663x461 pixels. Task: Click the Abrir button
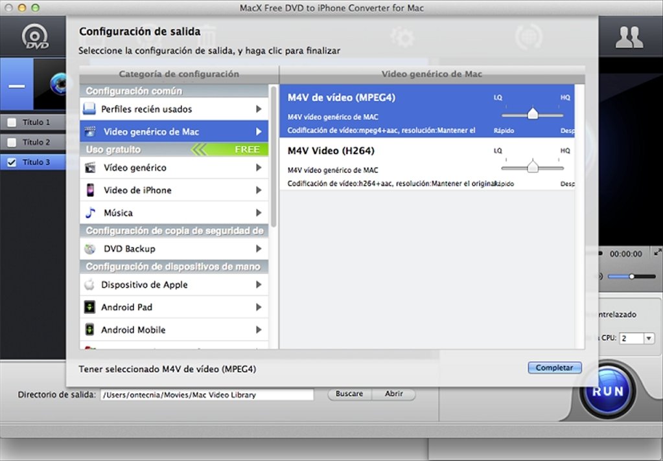(x=393, y=394)
